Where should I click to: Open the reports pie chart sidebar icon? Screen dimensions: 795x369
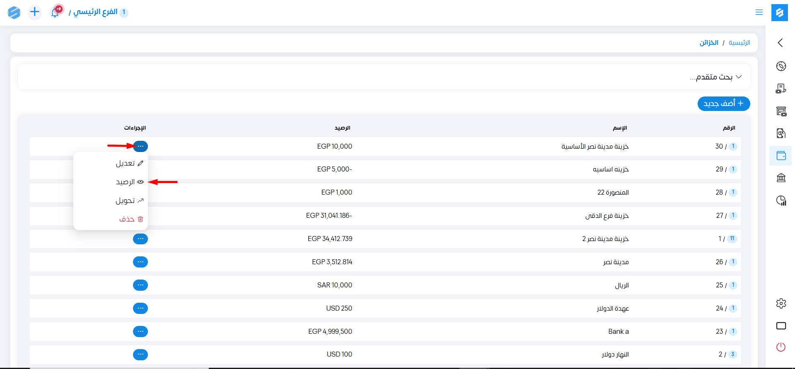[x=781, y=201]
